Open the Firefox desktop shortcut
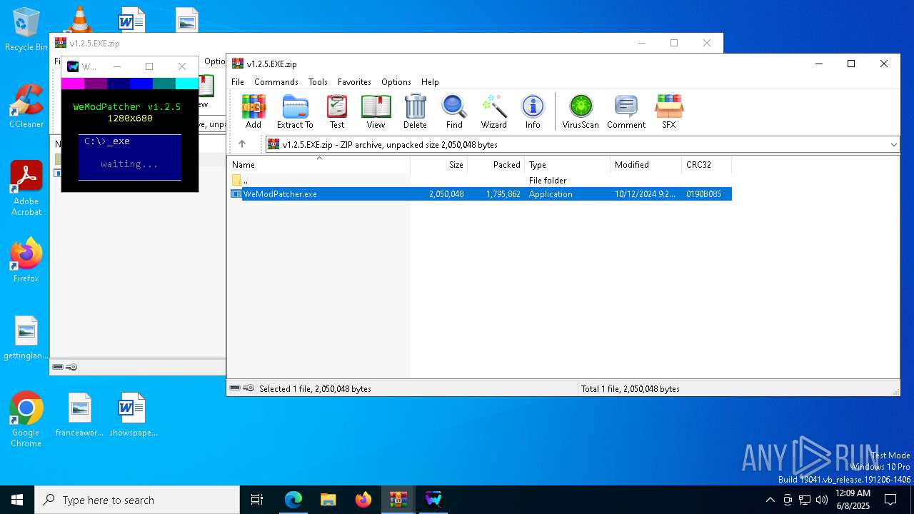This screenshot has width=914, height=514. coord(26,261)
